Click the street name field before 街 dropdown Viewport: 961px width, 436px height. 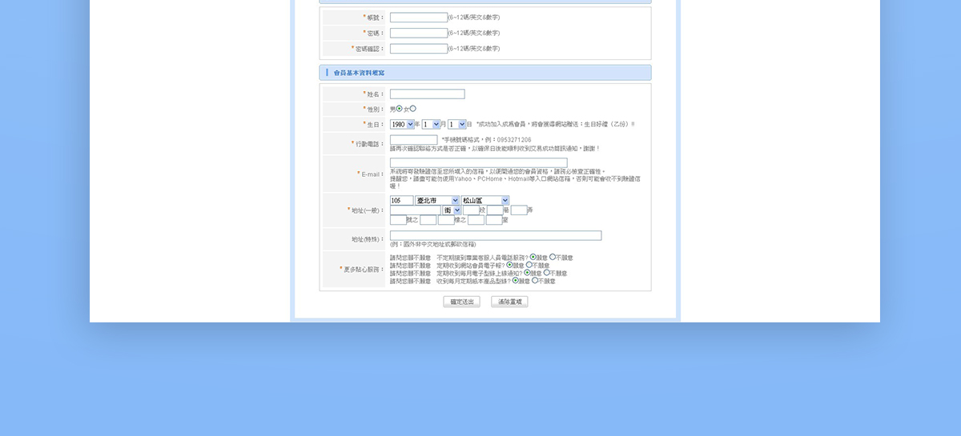(x=416, y=210)
